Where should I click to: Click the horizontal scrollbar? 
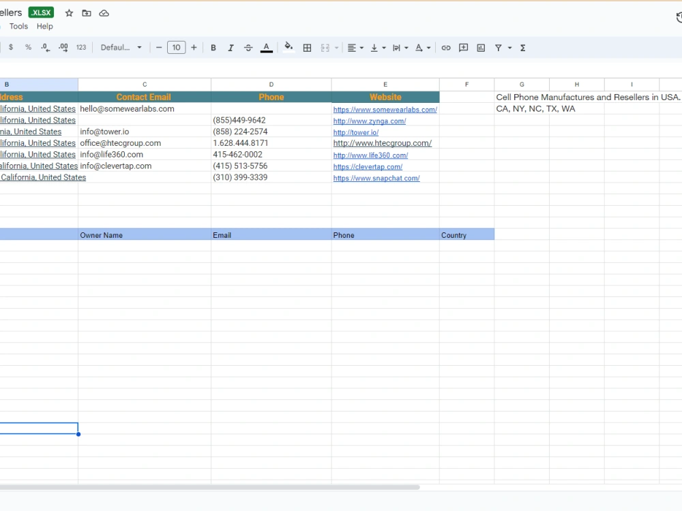pyautogui.click(x=209, y=488)
